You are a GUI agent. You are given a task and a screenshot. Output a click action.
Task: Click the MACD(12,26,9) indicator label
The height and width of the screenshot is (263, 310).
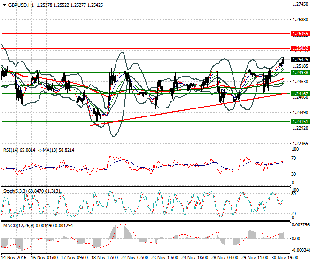point(38,226)
